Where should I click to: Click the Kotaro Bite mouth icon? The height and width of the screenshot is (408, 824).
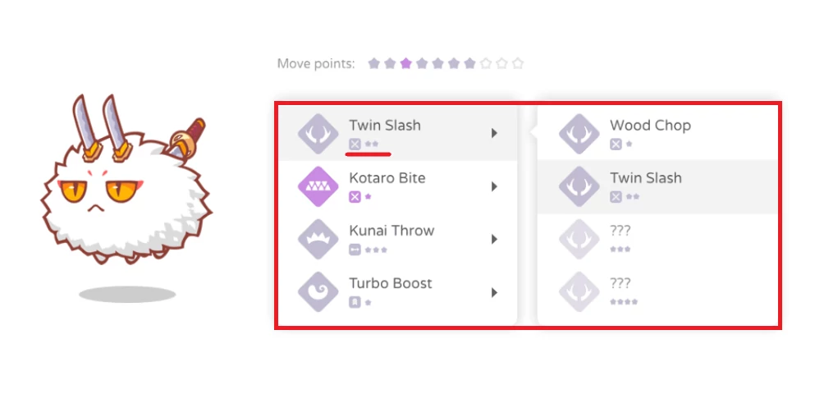(x=318, y=187)
